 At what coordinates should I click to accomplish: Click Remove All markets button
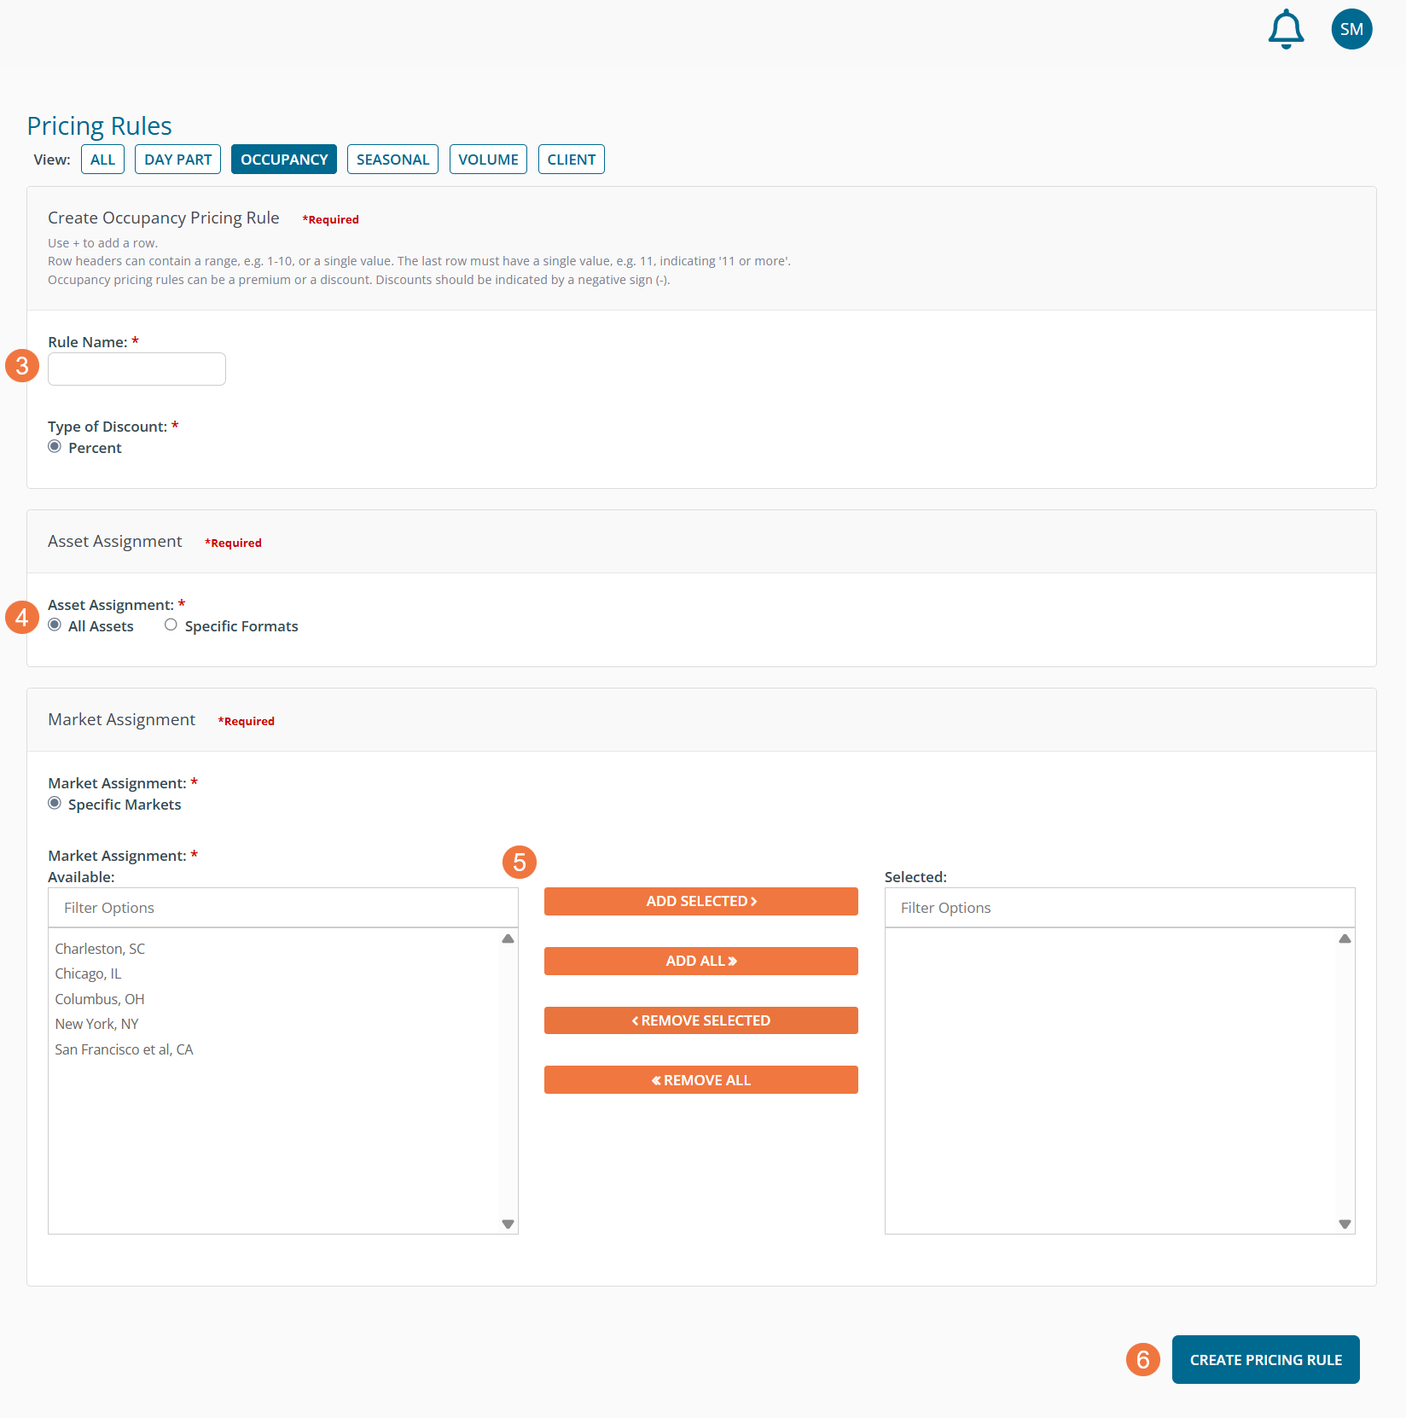(700, 1080)
